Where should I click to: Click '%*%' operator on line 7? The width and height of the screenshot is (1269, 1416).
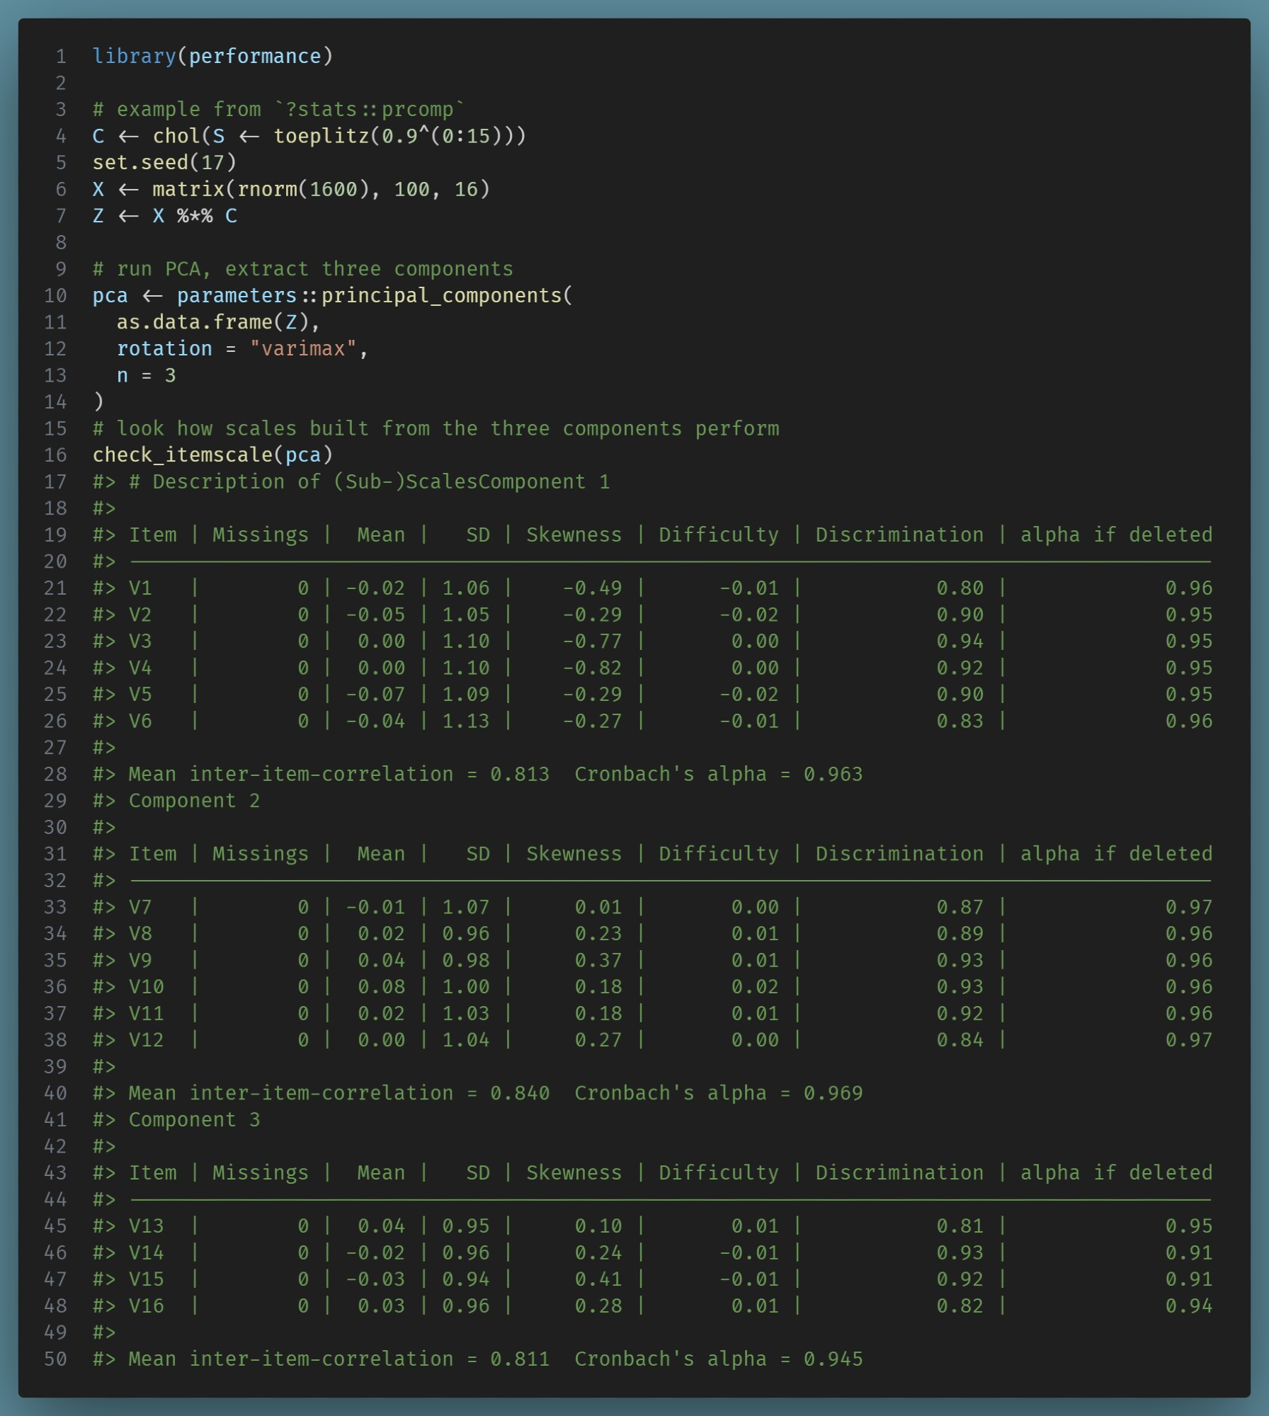(195, 216)
